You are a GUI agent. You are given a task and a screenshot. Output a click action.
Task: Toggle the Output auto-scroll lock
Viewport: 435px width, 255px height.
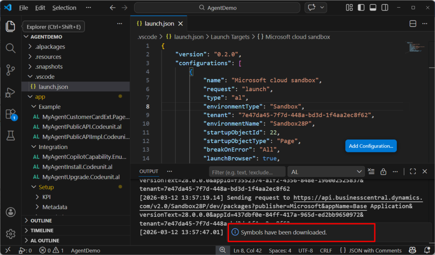(x=383, y=172)
